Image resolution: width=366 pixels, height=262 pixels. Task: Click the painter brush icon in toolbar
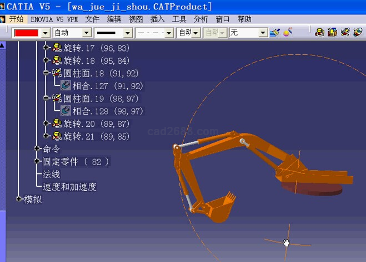[275, 33]
